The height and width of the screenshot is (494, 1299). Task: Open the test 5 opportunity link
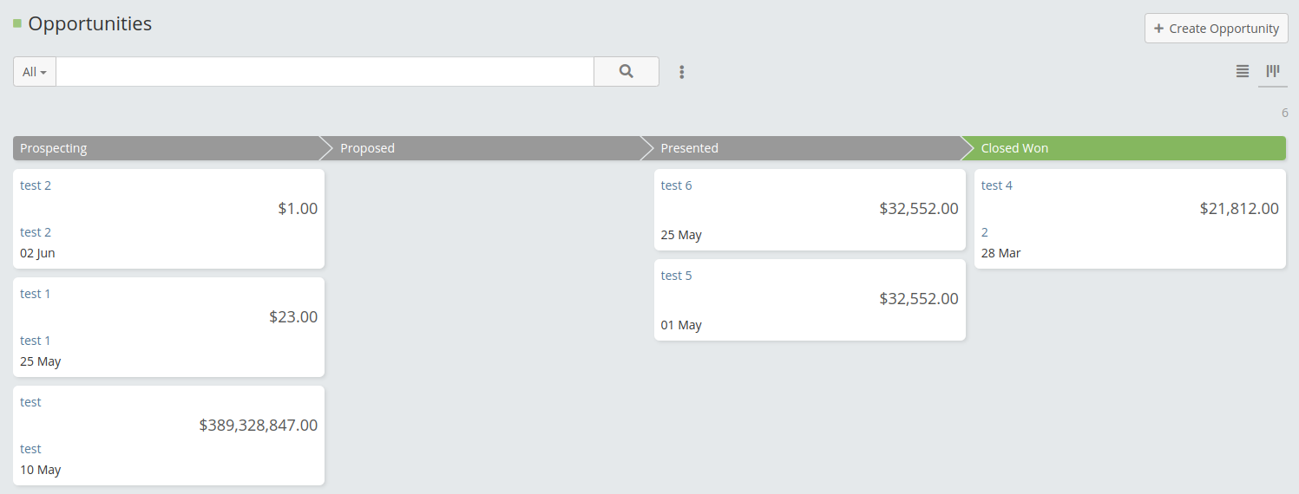tap(676, 276)
